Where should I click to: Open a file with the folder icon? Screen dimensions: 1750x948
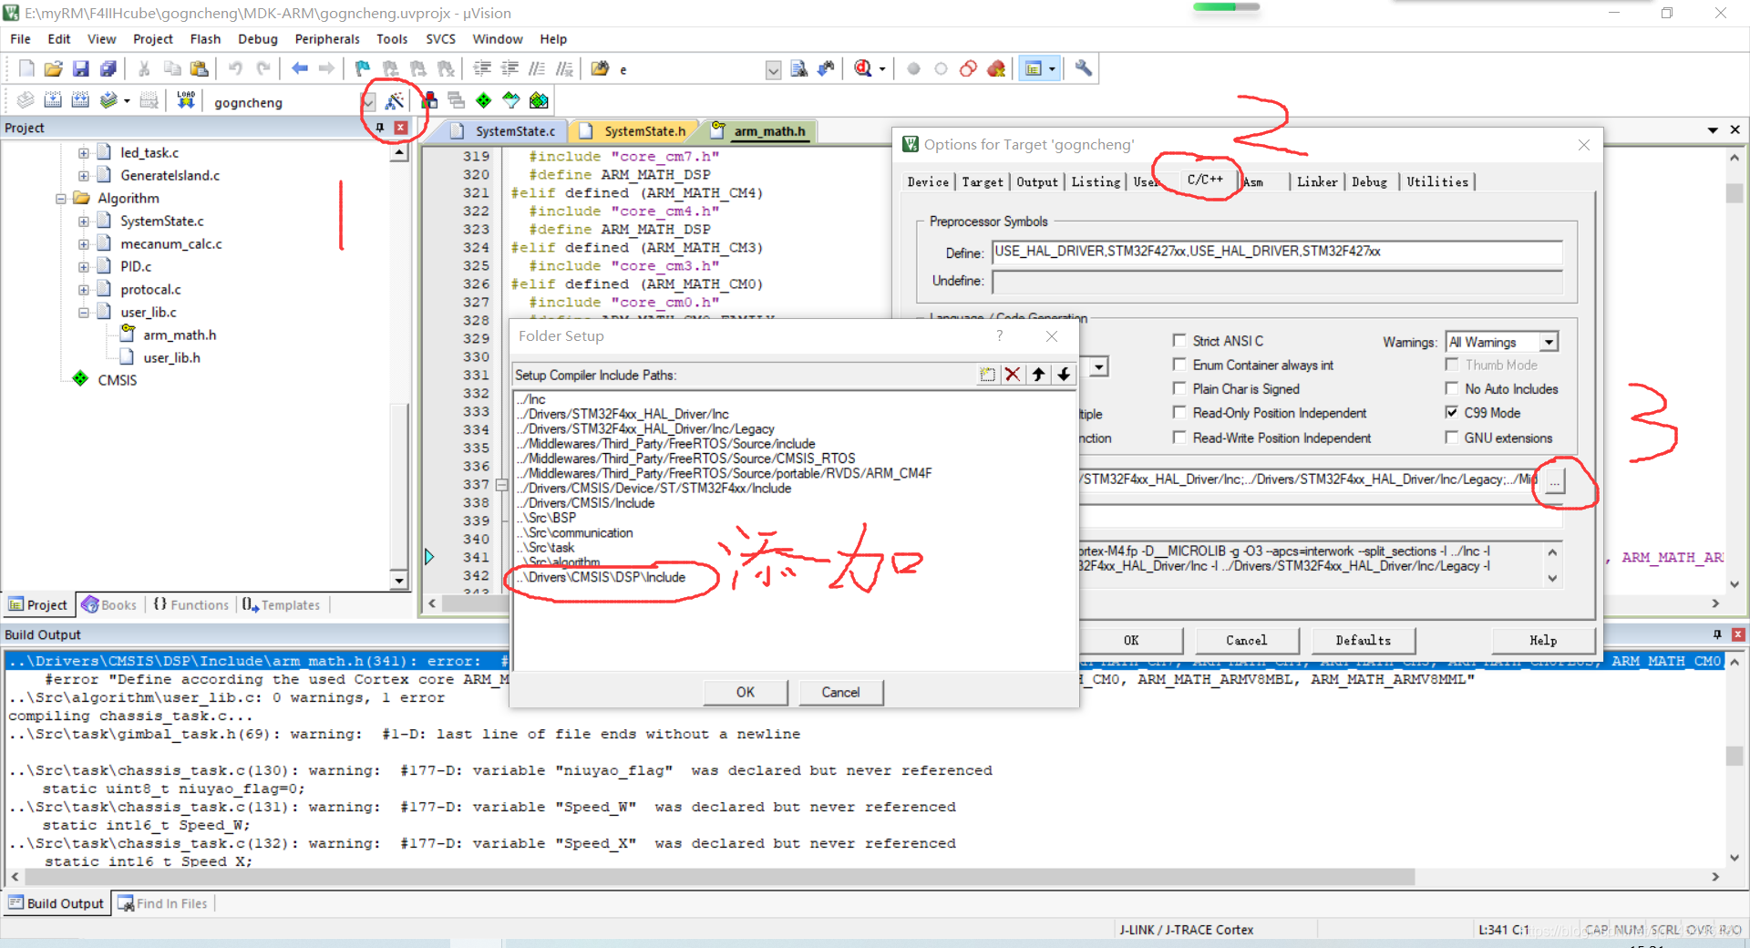(54, 68)
